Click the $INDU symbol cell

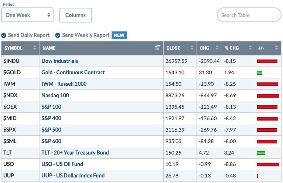20,61
